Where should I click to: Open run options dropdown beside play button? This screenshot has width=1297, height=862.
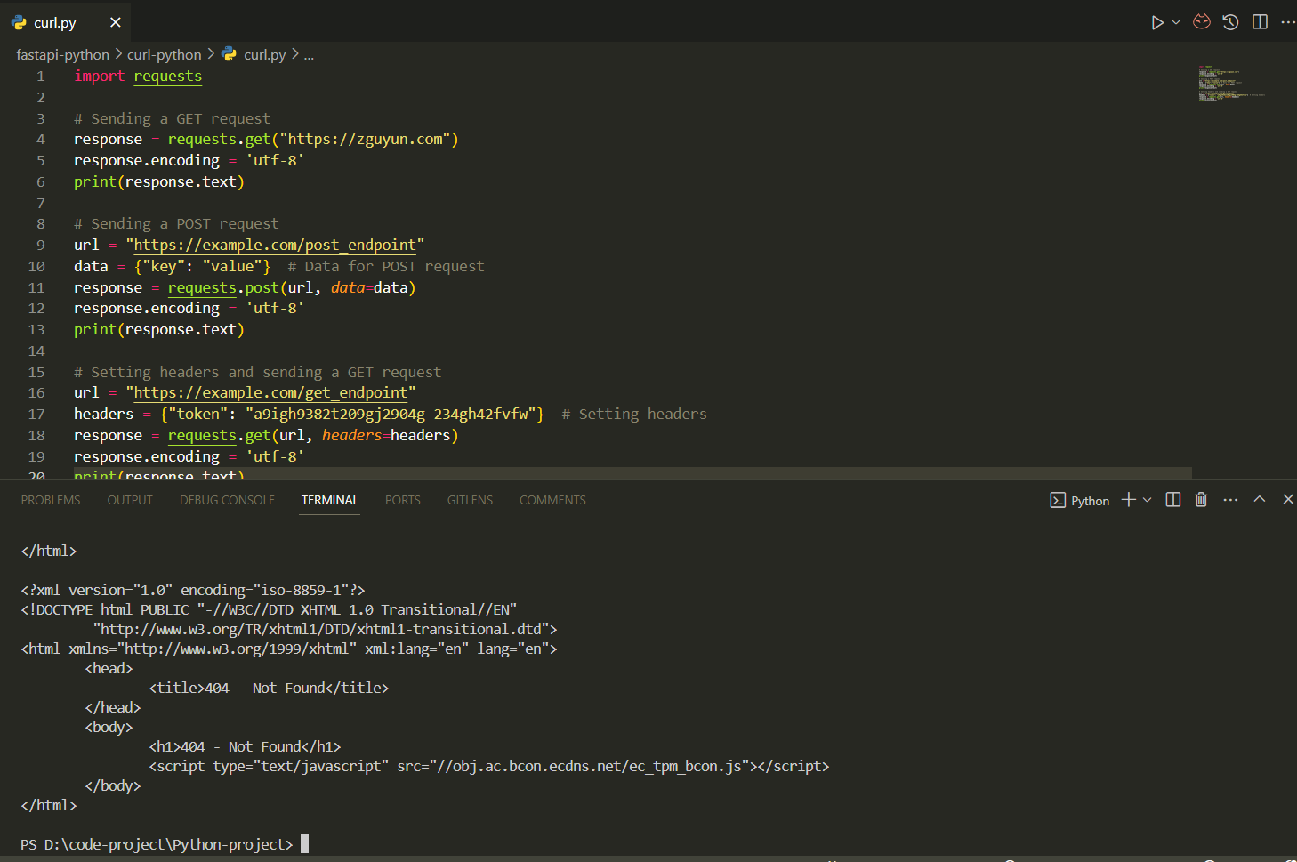pos(1176,22)
